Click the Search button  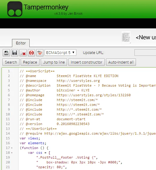click(x=11, y=62)
